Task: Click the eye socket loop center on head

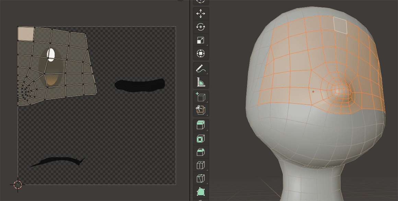Action: click(x=338, y=91)
